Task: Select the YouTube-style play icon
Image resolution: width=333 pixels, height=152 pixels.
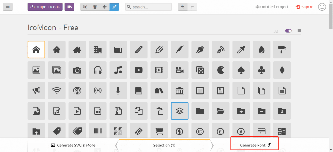Action: pyautogui.click(x=139, y=70)
